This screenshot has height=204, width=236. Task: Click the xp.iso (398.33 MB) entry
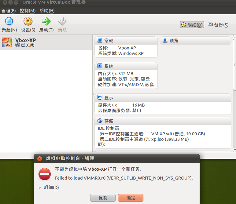point(170,139)
